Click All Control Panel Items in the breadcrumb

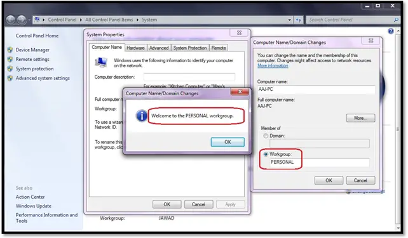(x=109, y=20)
